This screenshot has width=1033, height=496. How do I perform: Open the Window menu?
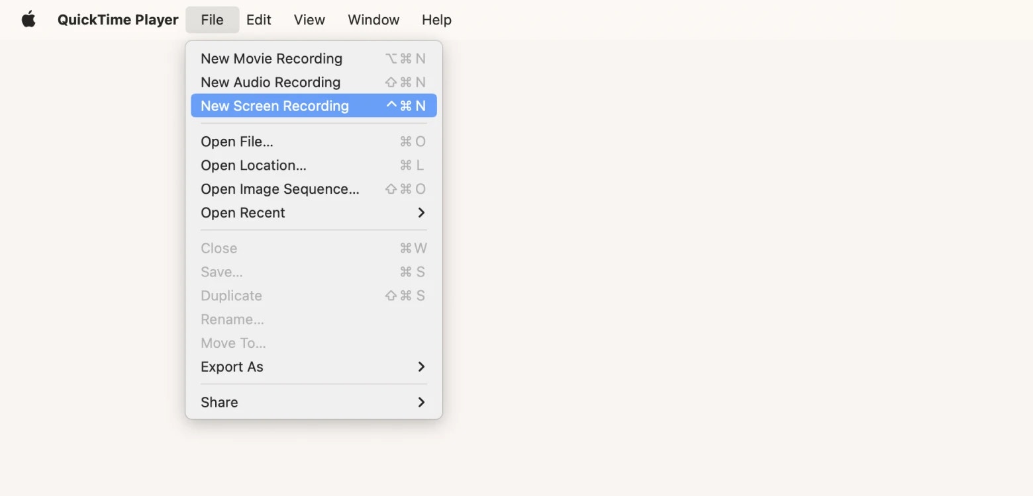(373, 20)
